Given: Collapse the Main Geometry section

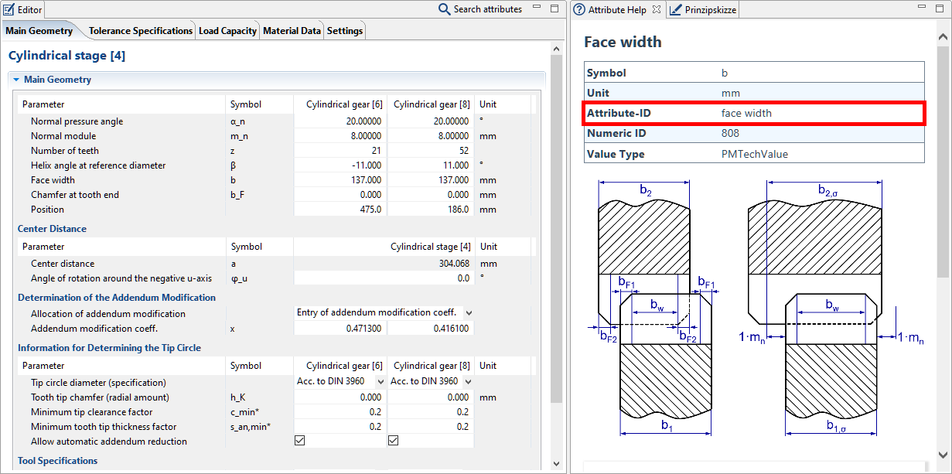Looking at the screenshot, I should pos(15,80).
